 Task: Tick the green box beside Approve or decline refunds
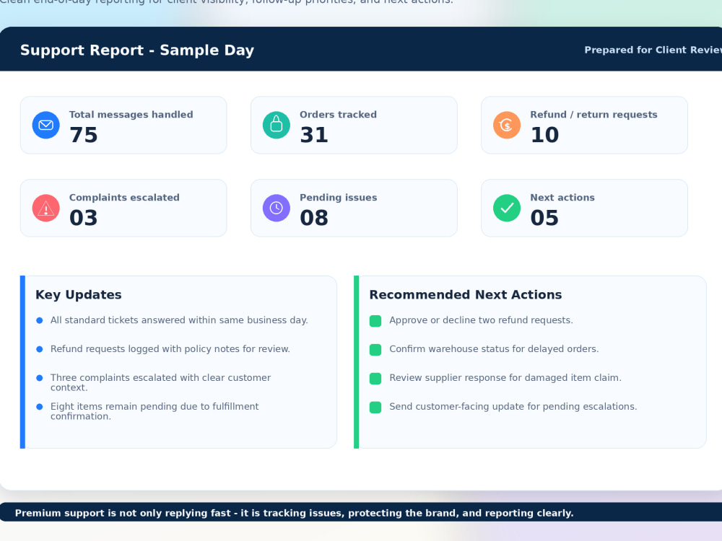375,321
